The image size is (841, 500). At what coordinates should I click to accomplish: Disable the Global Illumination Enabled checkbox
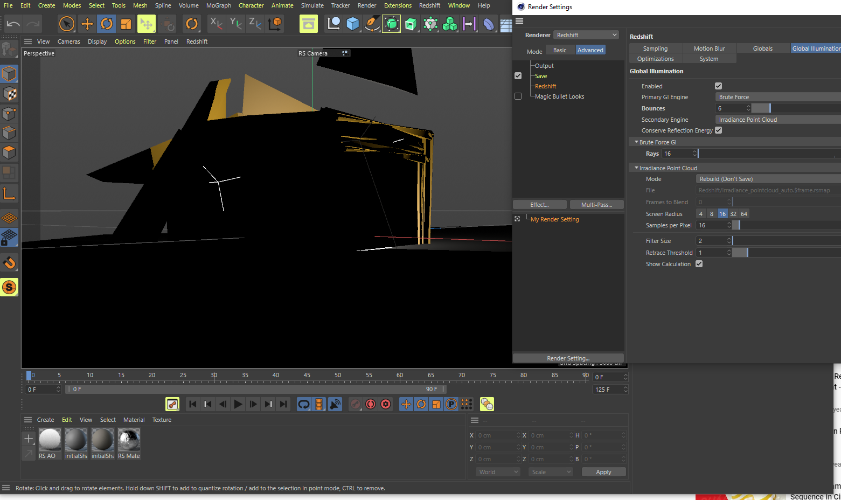click(718, 86)
